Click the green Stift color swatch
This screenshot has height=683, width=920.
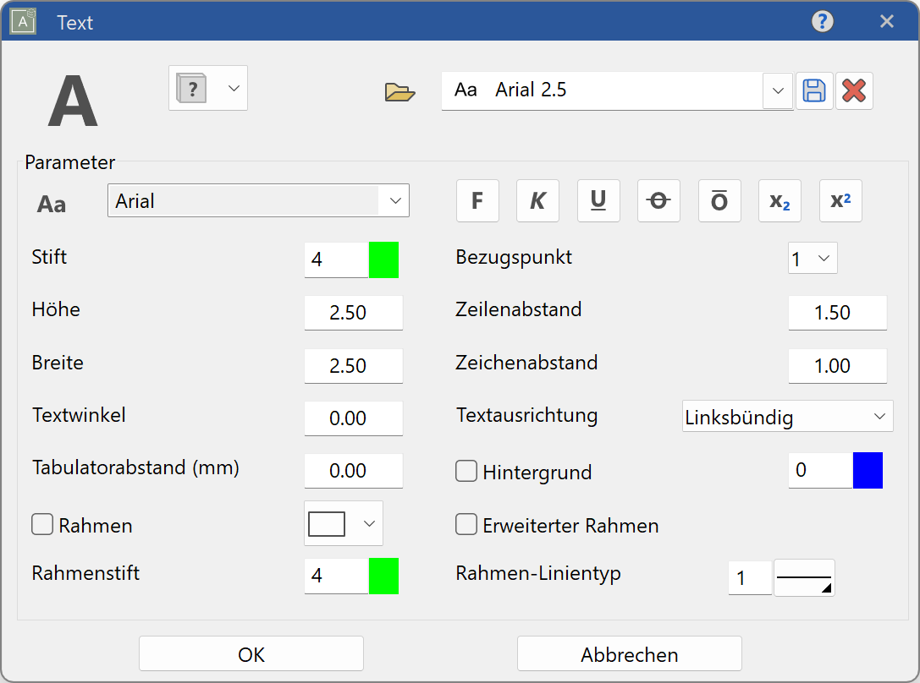tap(384, 260)
